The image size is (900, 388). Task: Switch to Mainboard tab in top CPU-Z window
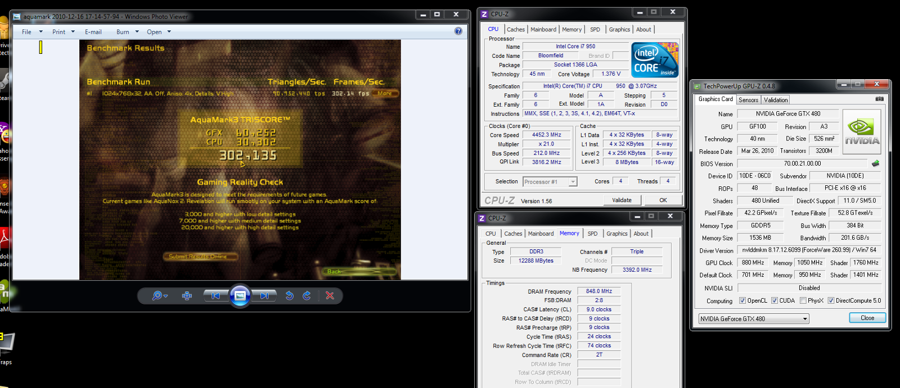pos(543,30)
